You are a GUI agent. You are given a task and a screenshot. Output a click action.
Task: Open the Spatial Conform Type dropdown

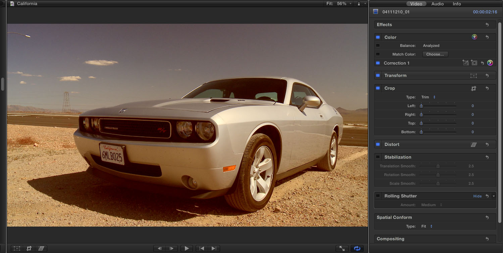coord(426,226)
